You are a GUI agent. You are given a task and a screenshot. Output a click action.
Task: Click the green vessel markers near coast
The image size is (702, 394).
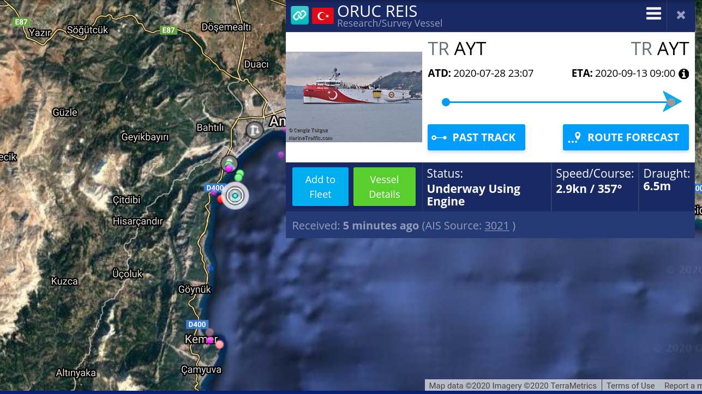pos(239,175)
